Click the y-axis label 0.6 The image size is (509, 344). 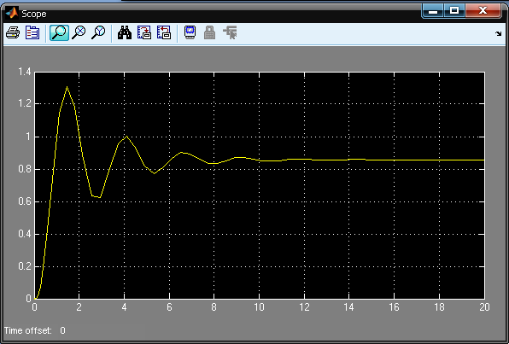[x=25, y=201]
